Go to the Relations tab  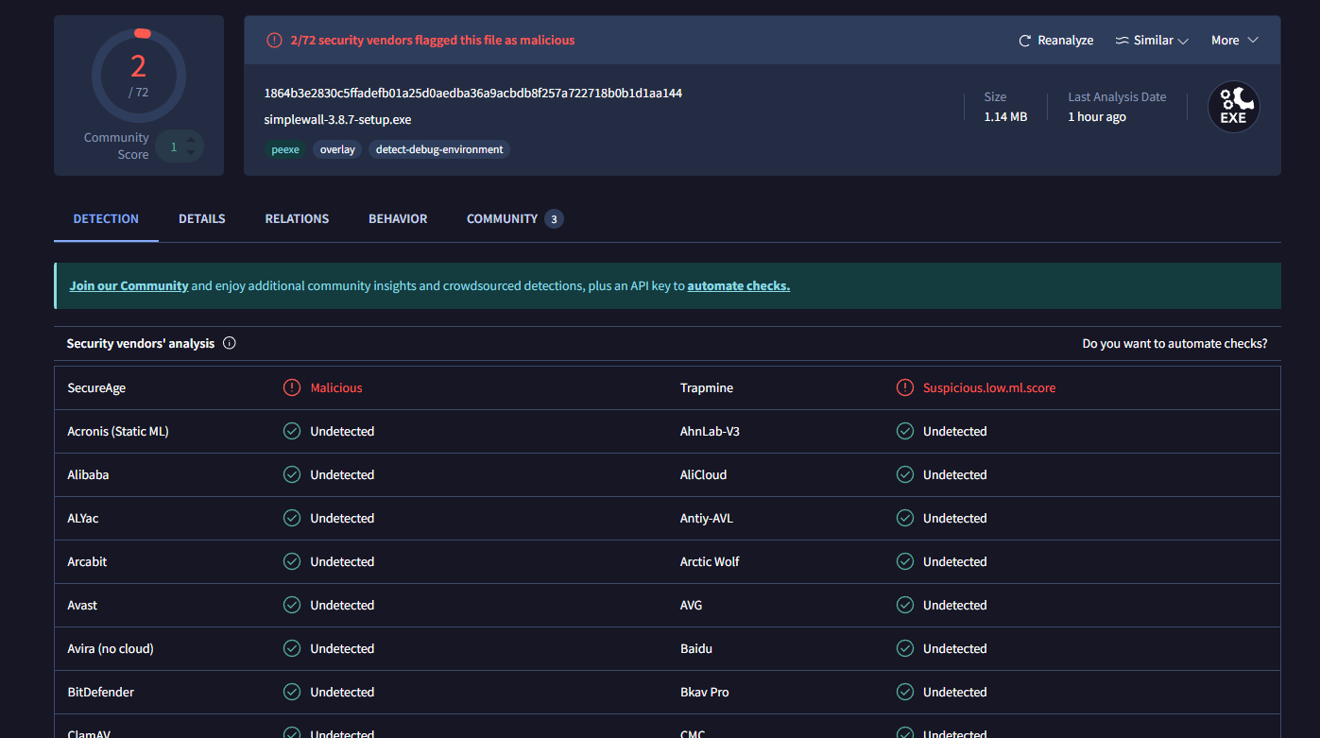297,218
